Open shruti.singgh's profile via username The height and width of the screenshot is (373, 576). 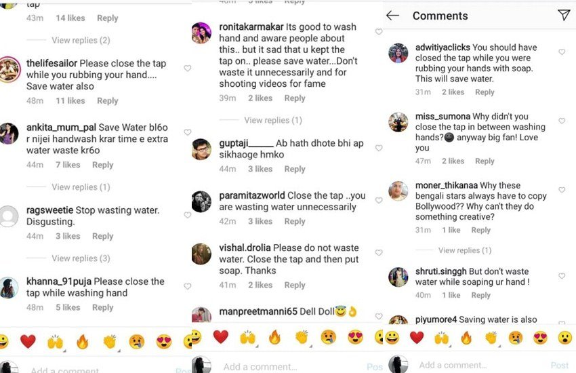coord(441,271)
